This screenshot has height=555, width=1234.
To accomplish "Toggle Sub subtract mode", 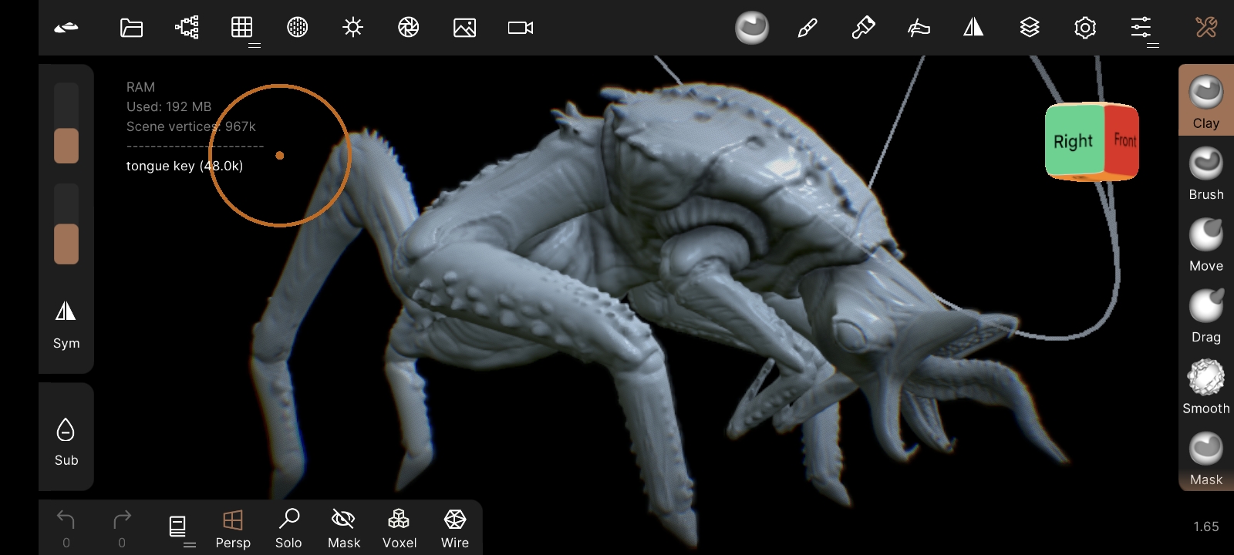I will coord(66,441).
